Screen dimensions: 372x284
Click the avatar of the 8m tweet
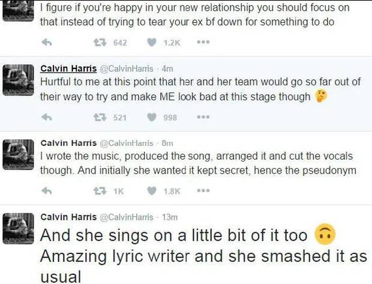pos(18,154)
